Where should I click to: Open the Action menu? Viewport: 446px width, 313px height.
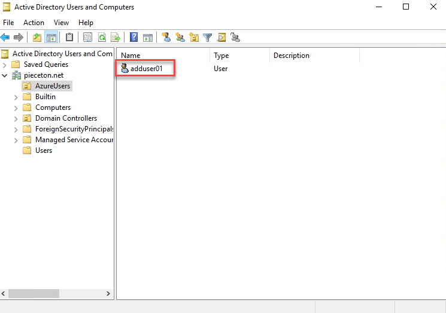34,23
